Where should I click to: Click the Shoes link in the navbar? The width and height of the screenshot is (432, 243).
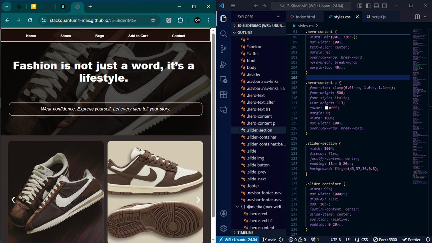(66, 36)
